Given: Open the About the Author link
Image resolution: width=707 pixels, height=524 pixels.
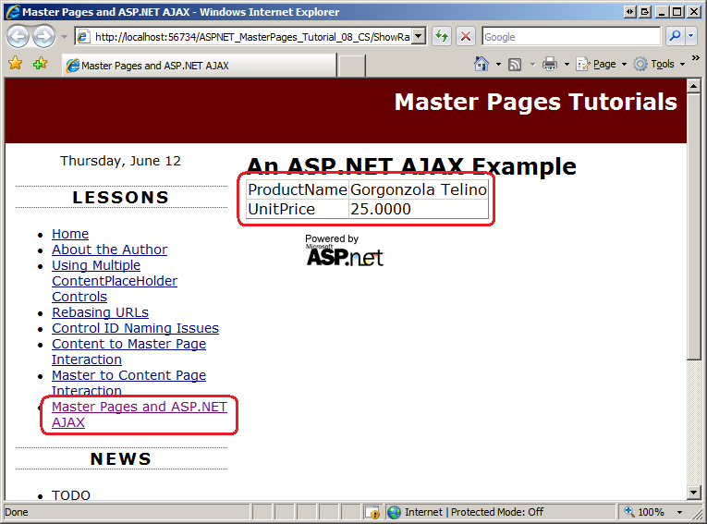Looking at the screenshot, I should [110, 250].
